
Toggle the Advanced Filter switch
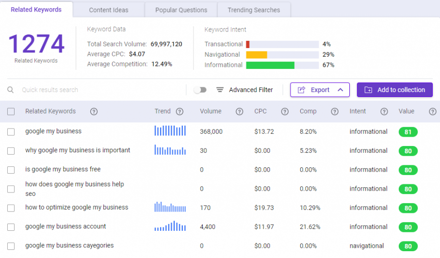pos(200,90)
